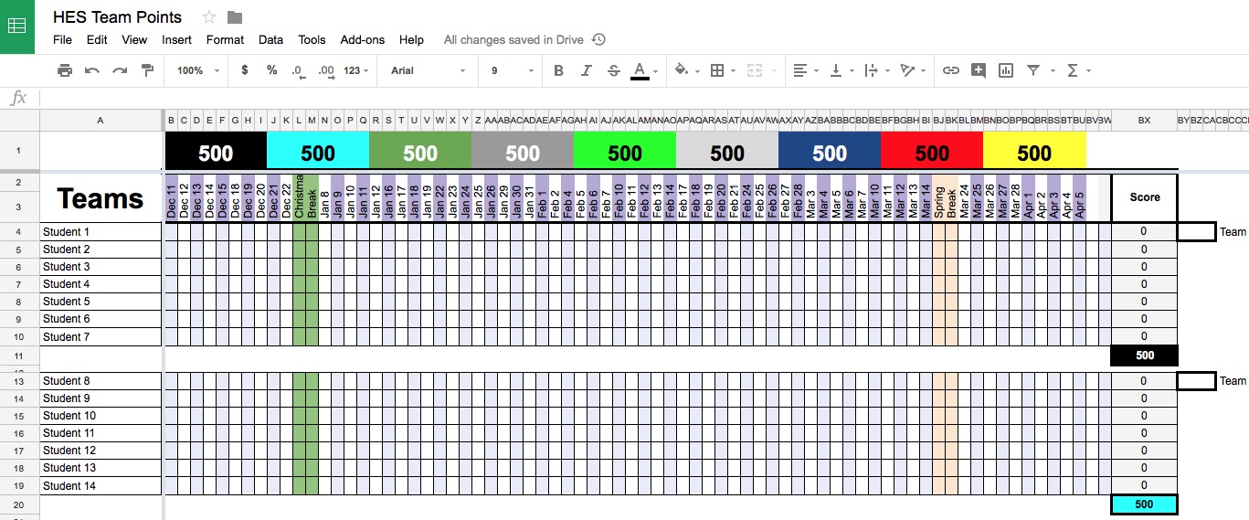
Task: Click the cyan 500 total in row 20
Action: (x=1144, y=504)
